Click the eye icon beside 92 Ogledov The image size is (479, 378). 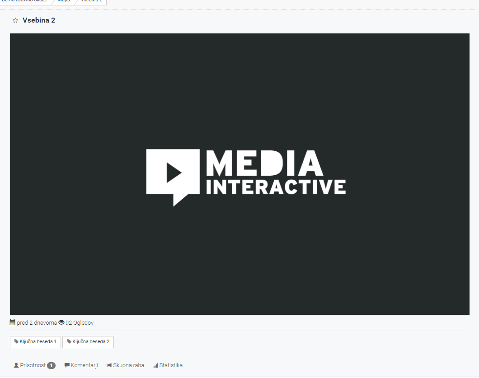(61, 322)
